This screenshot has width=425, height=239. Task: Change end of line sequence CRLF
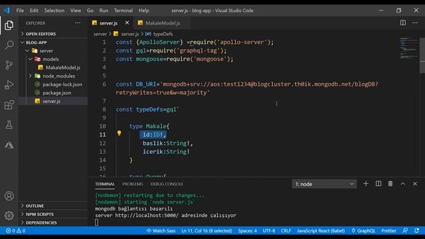[286, 230]
